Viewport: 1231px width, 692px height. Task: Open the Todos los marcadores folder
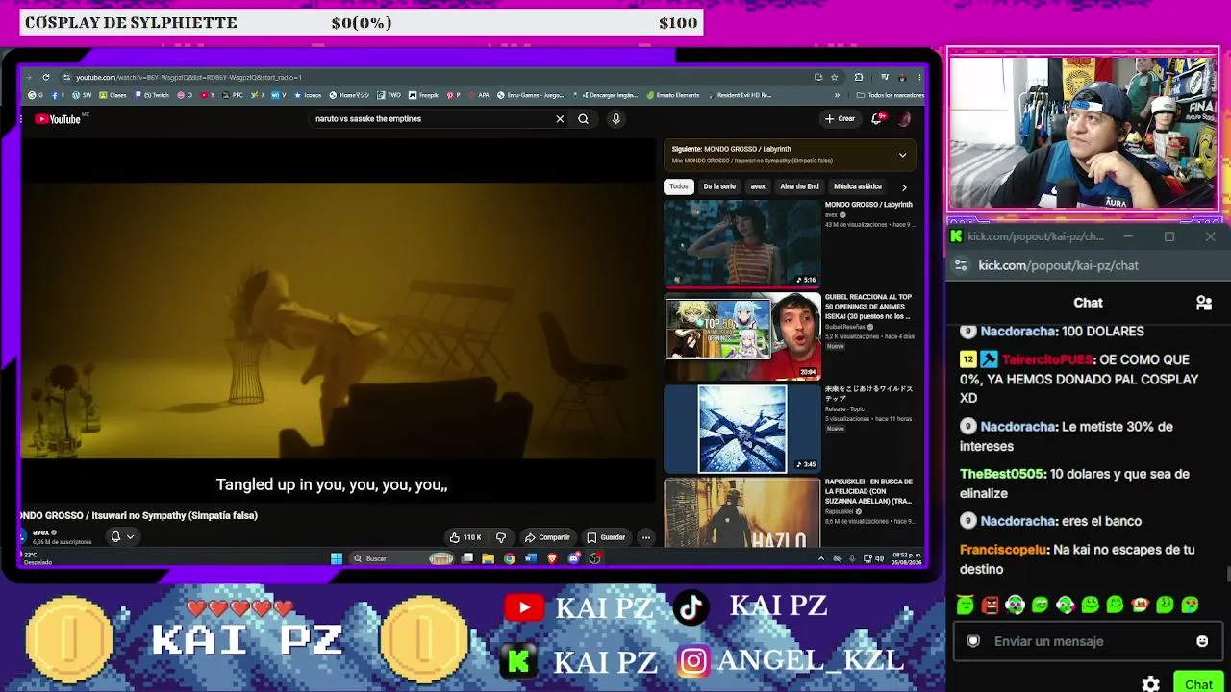(891, 95)
